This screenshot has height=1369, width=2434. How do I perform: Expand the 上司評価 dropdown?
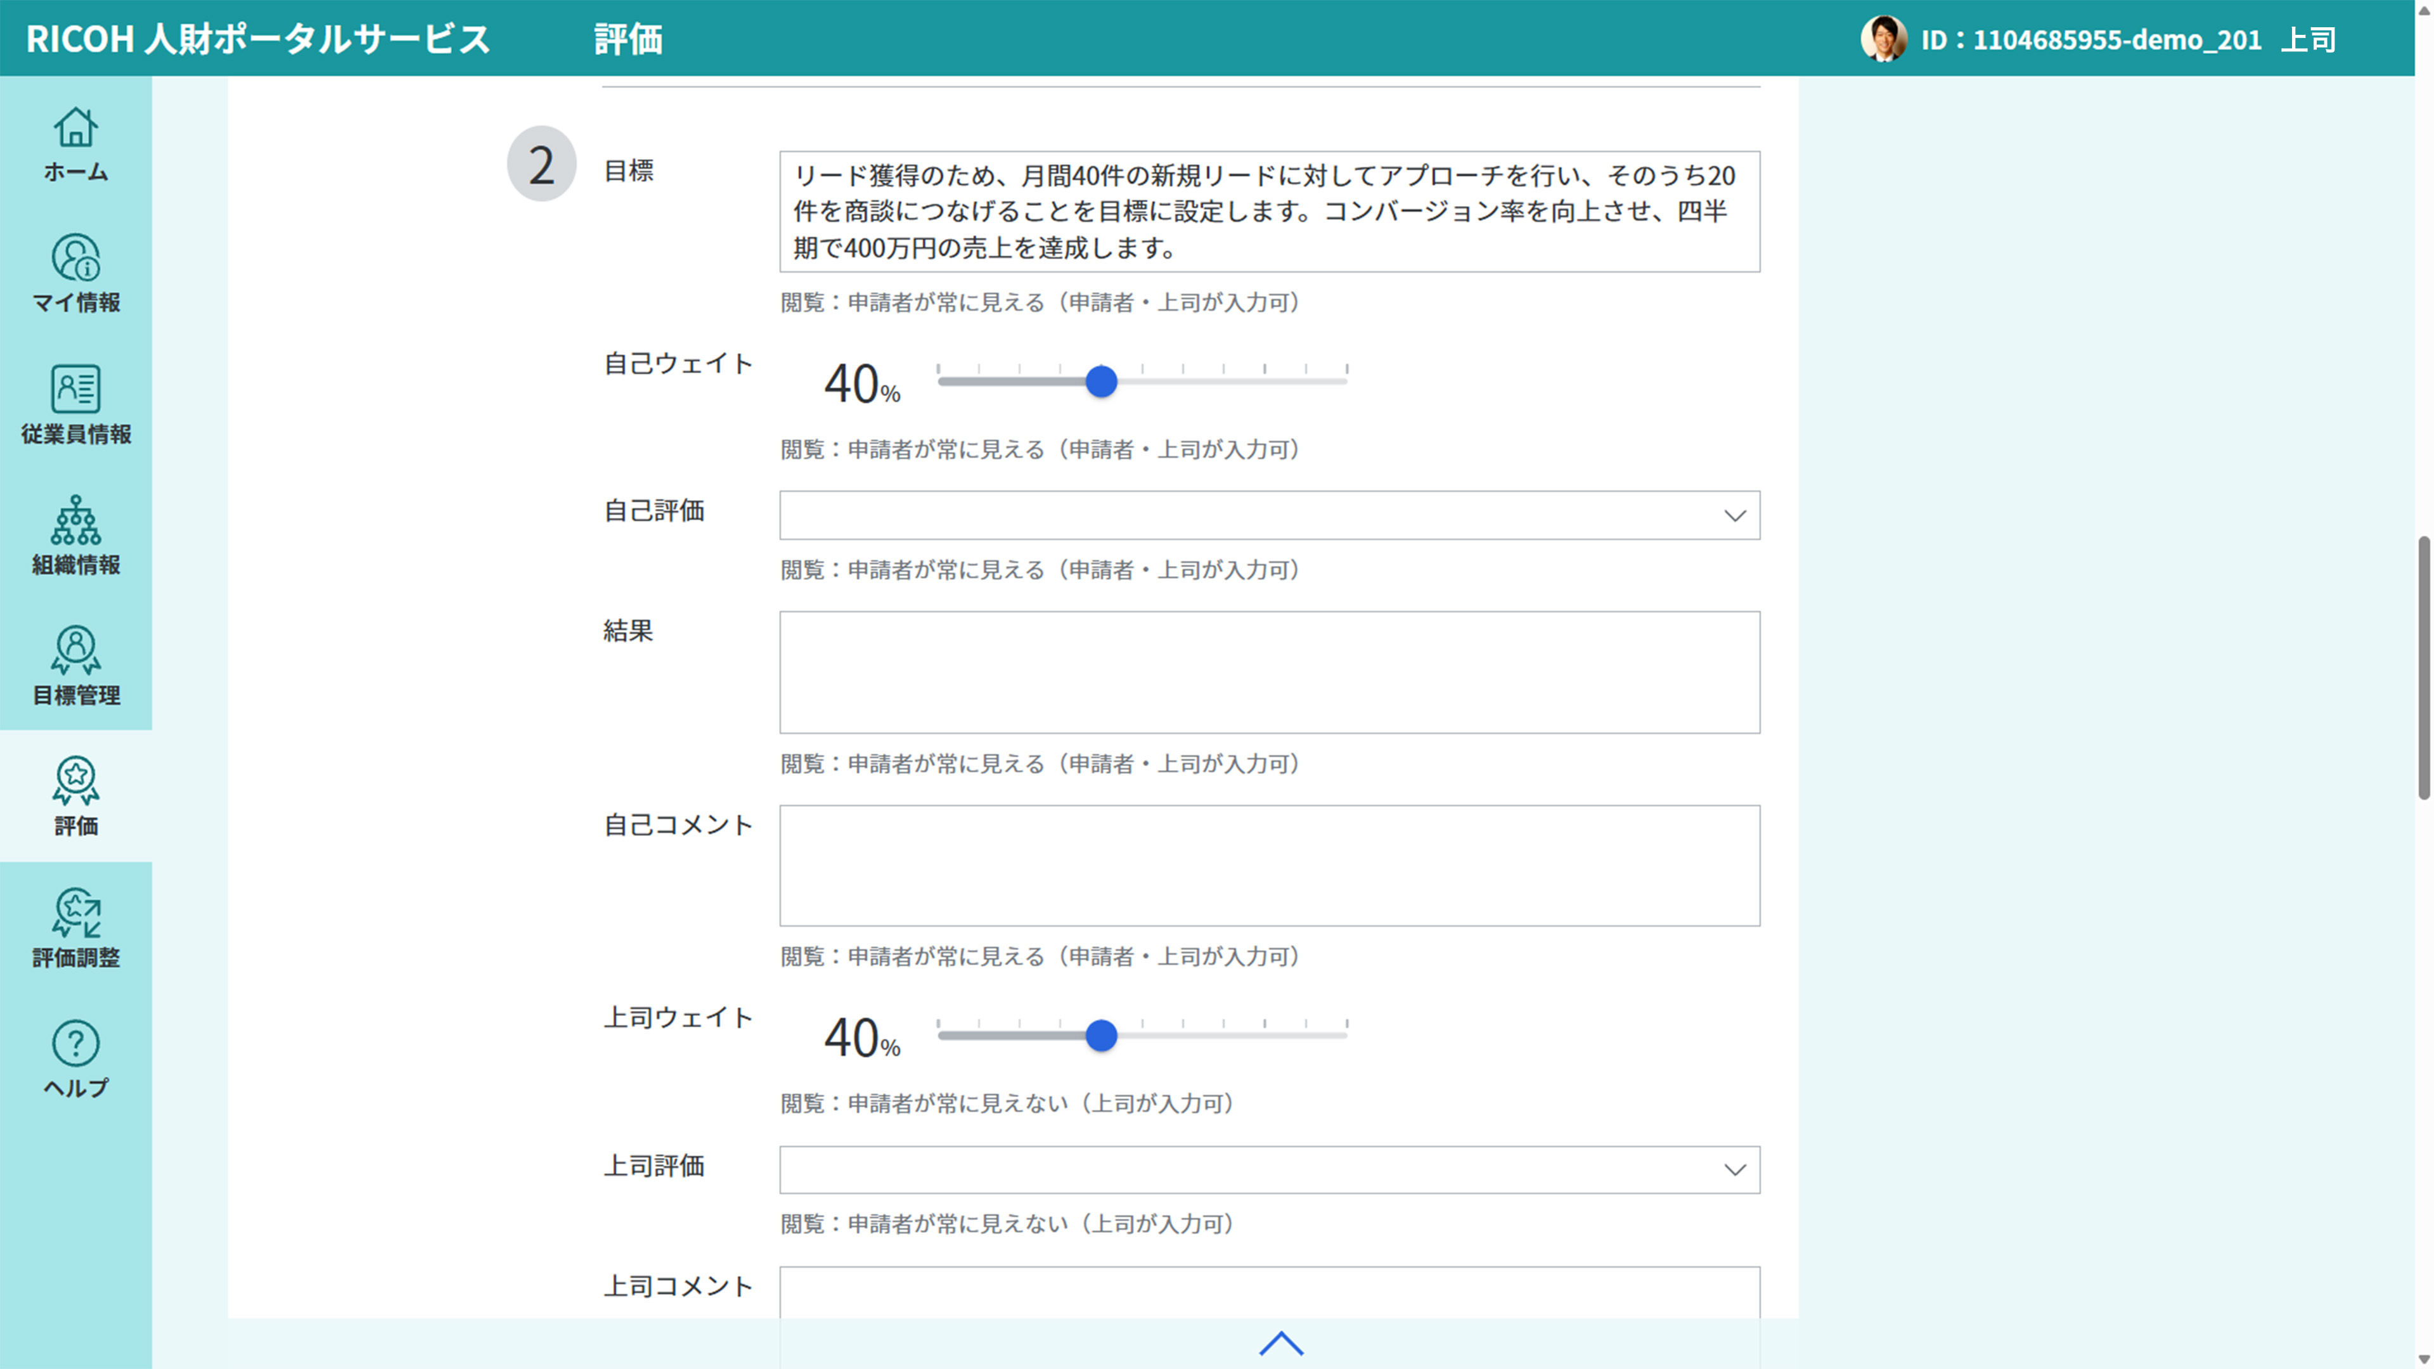coord(1269,1169)
